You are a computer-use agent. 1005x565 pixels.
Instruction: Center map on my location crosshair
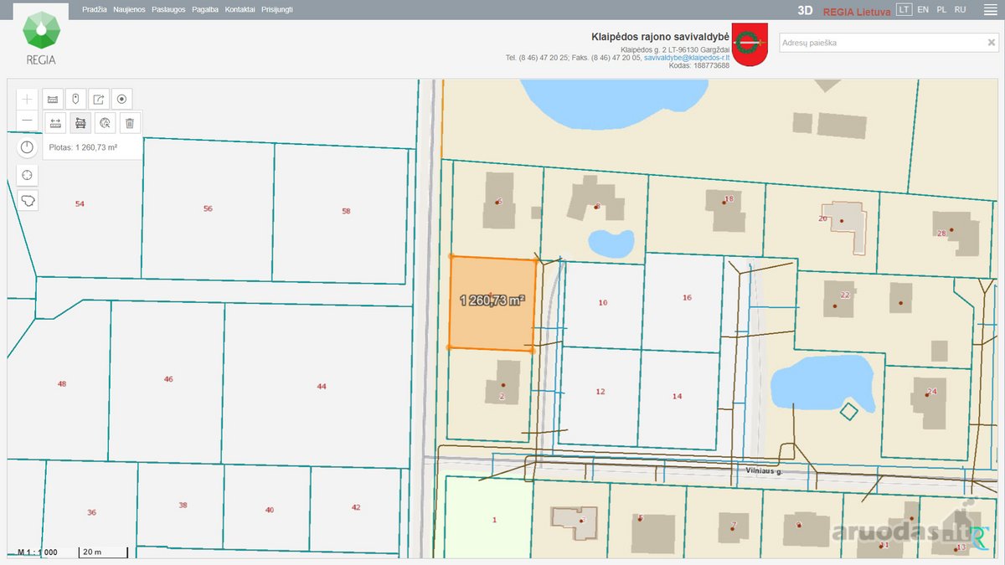click(x=28, y=175)
